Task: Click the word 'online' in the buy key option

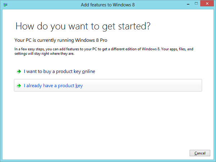Action: click(x=88, y=72)
